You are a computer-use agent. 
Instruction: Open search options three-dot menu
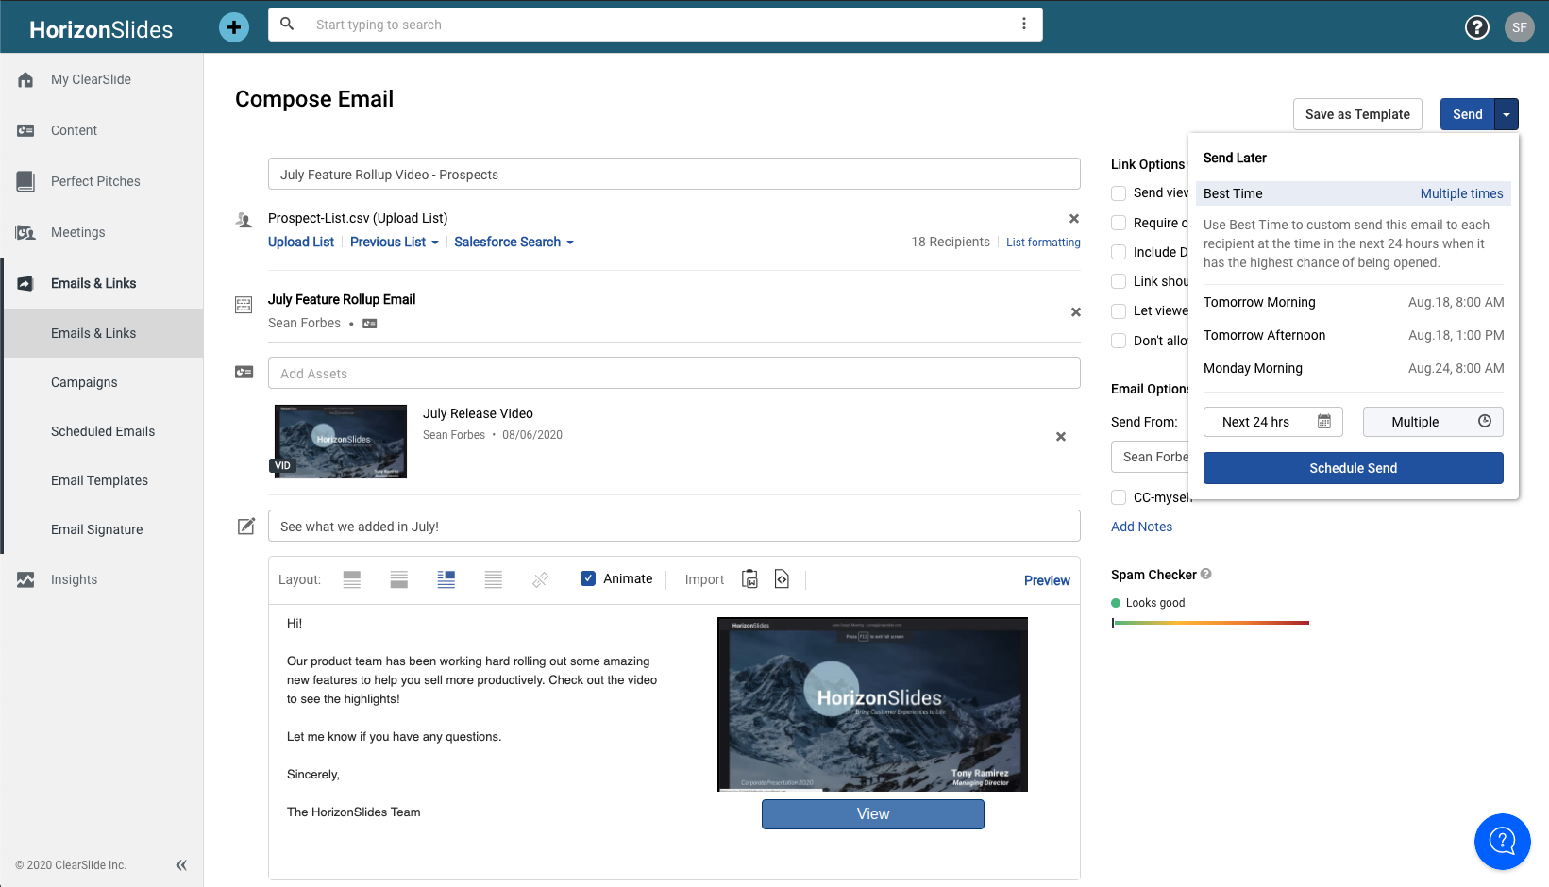pos(1023,25)
